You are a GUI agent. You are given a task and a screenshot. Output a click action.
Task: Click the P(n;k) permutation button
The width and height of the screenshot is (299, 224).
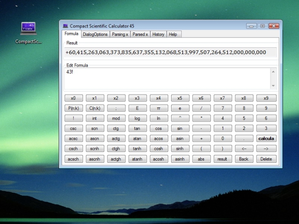(73, 108)
